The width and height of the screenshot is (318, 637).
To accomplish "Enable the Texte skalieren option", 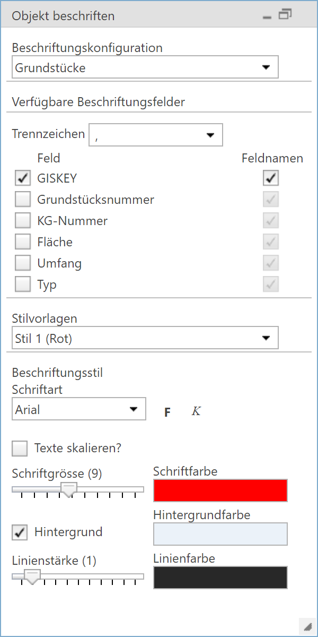I will [20, 449].
